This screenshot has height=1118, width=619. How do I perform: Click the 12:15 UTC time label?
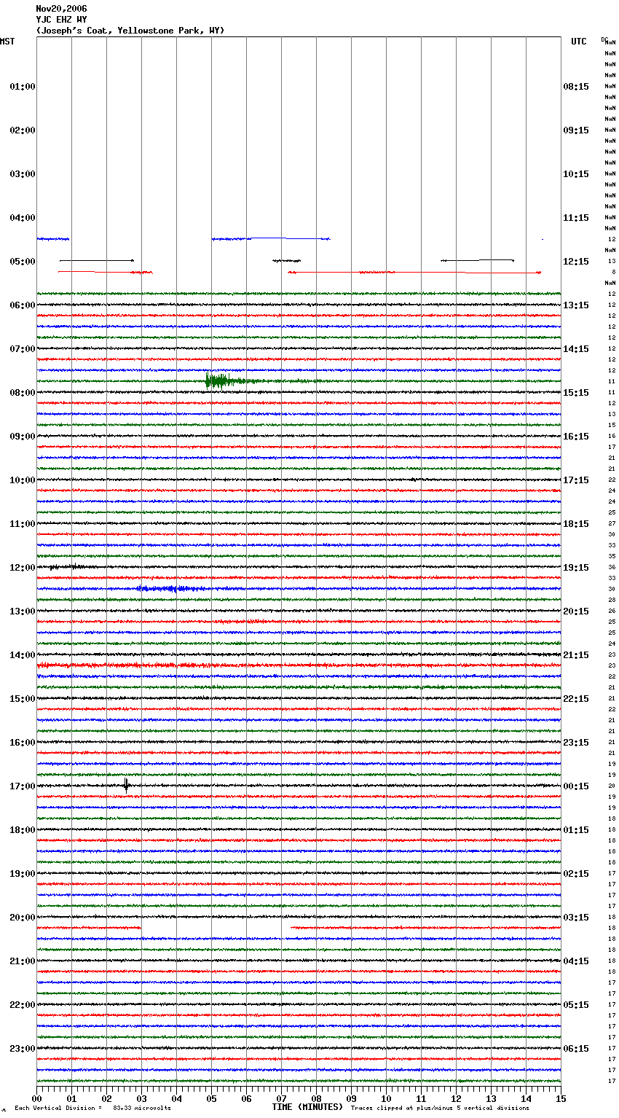tap(576, 262)
